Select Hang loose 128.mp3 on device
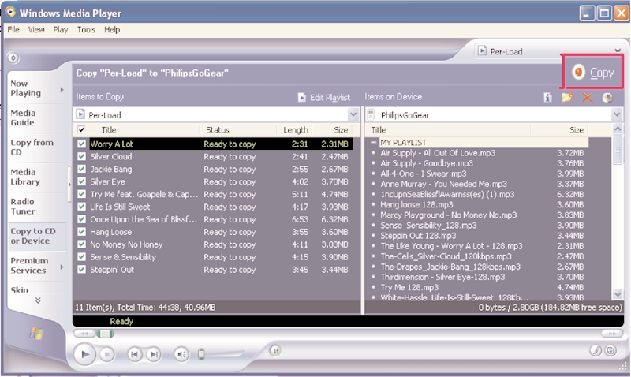The image size is (631, 377). (x=416, y=205)
